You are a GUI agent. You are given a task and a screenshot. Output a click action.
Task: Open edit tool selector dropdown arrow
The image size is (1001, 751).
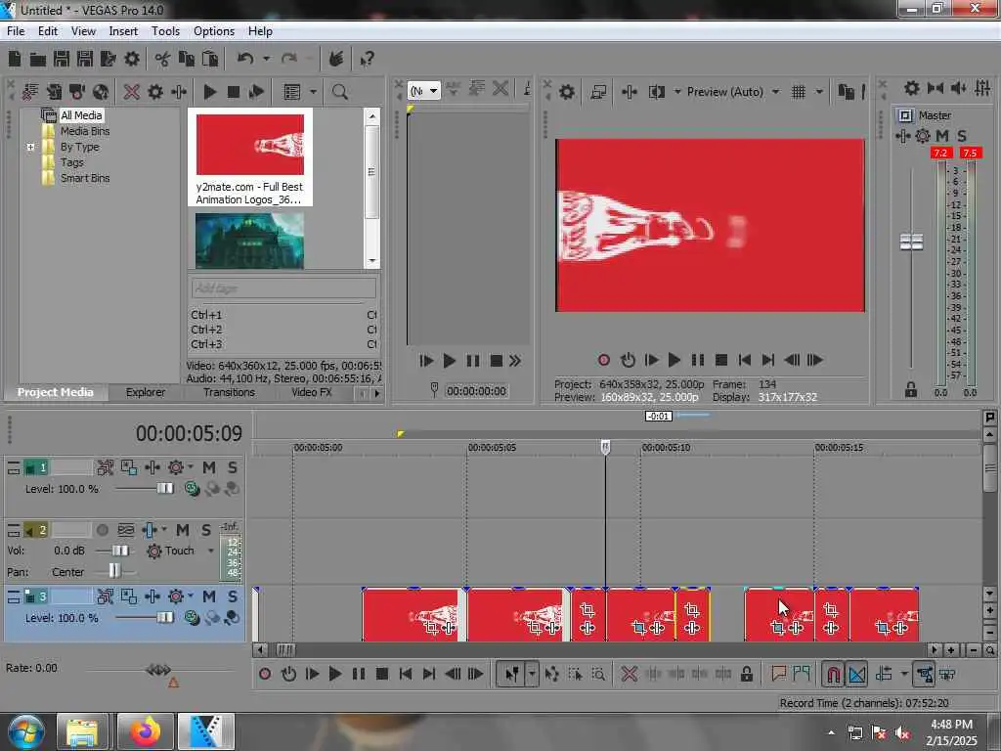click(x=532, y=674)
